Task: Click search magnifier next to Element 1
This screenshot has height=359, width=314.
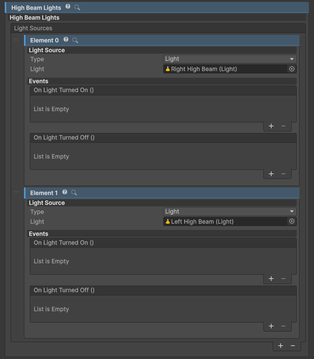Action: pos(74,193)
